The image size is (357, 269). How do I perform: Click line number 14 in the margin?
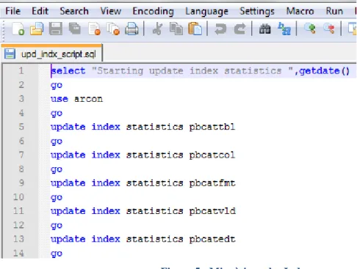pos(18,253)
